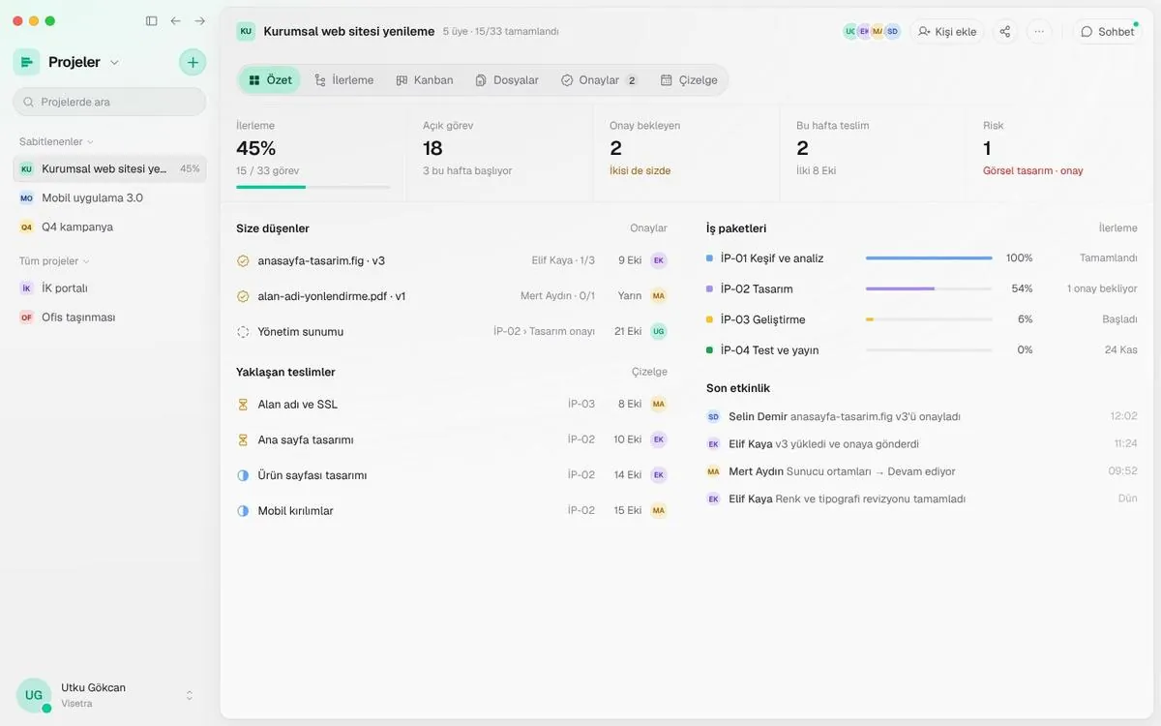1161x726 pixels.
Task: Go forward with the right arrow
Action: tap(200, 20)
